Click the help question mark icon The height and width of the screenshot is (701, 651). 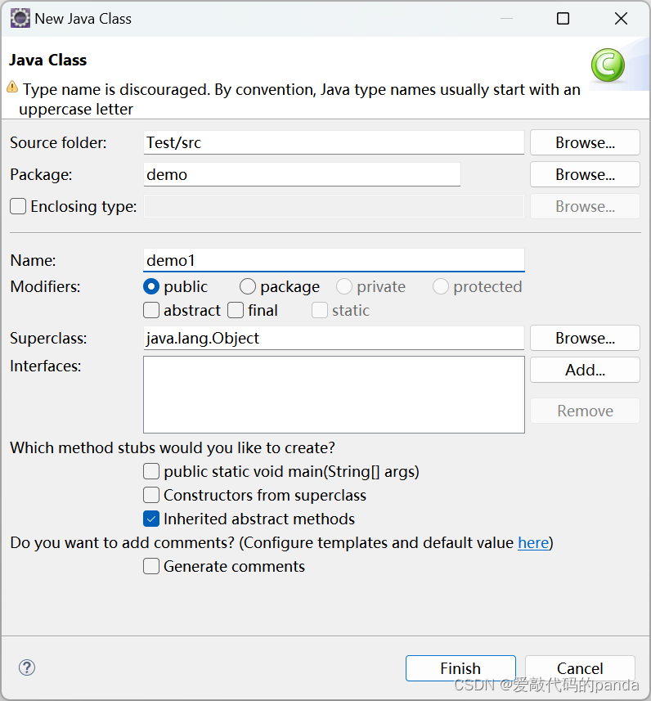(x=27, y=667)
